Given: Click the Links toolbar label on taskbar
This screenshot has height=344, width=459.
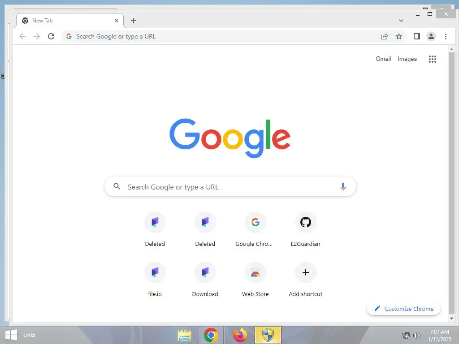Looking at the screenshot, I should [29, 335].
